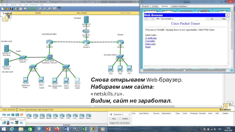This screenshot has width=235, height=132.
Task: Open Word from the taskbar
Action: click(66, 129)
